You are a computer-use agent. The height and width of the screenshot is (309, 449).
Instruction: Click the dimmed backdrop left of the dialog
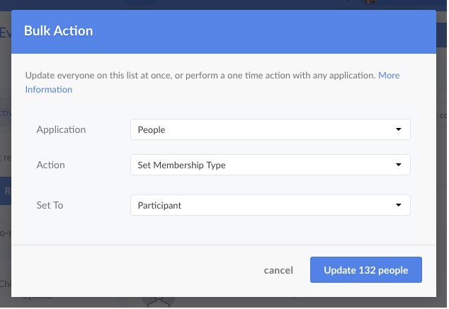[5, 177]
